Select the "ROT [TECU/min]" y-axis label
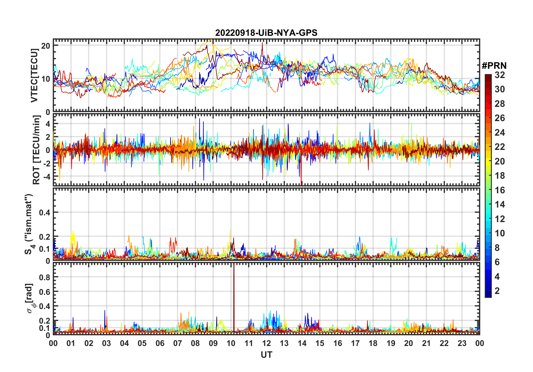Viewport: 533px width, 372px height. (x=36, y=150)
